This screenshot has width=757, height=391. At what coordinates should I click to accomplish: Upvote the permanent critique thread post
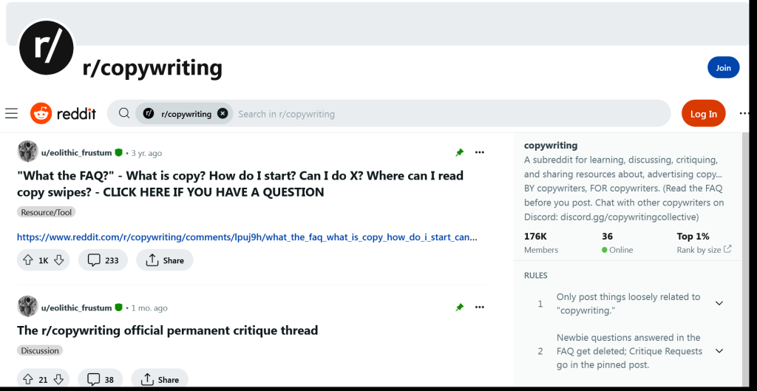click(28, 380)
